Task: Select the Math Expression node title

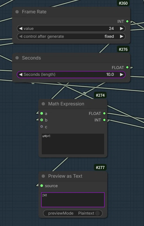Action: [x=66, y=104]
